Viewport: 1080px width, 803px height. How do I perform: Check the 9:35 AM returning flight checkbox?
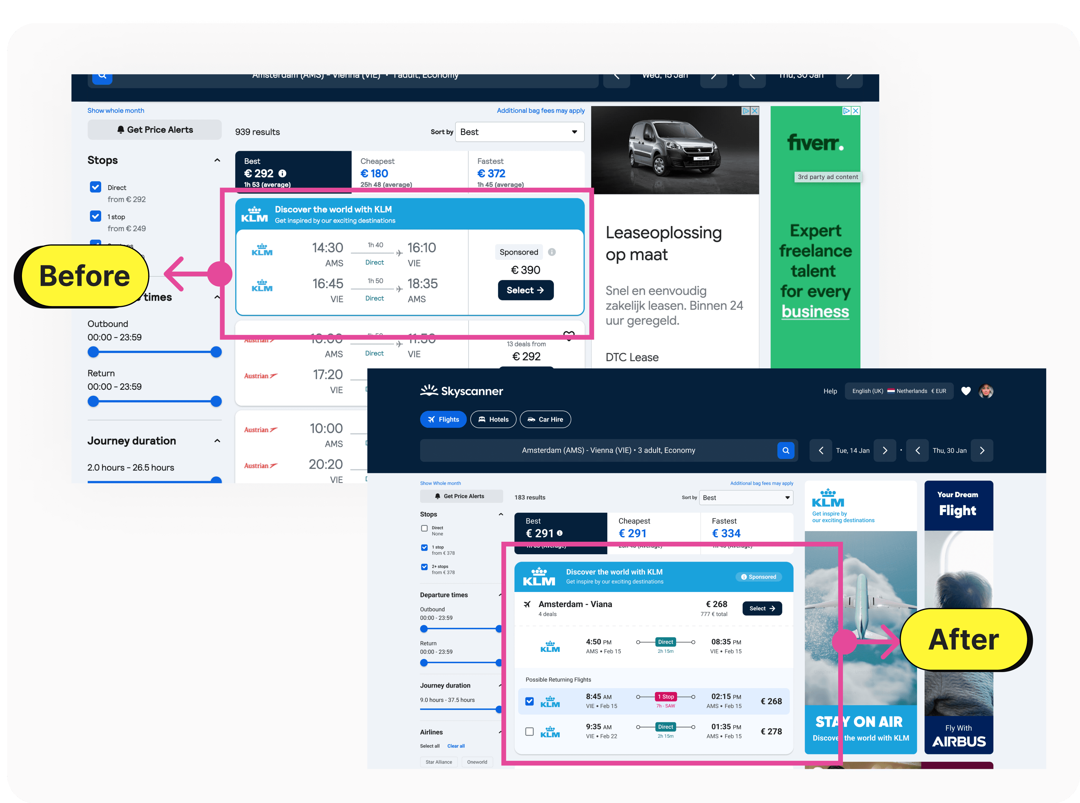530,731
